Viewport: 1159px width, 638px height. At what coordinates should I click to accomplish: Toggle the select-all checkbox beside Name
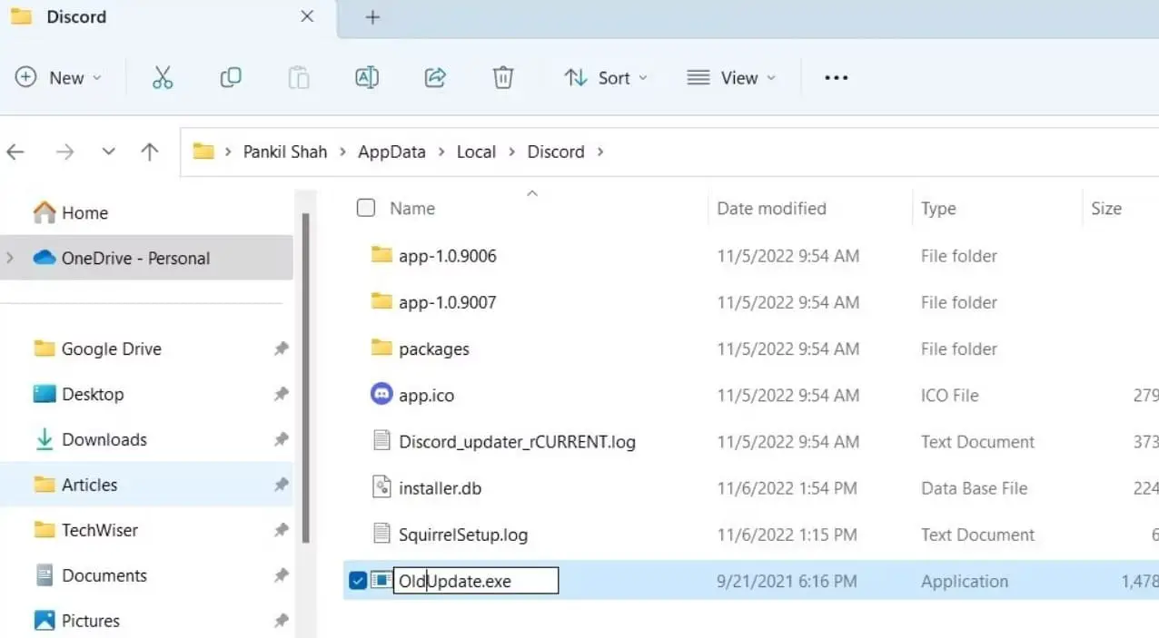pos(366,208)
